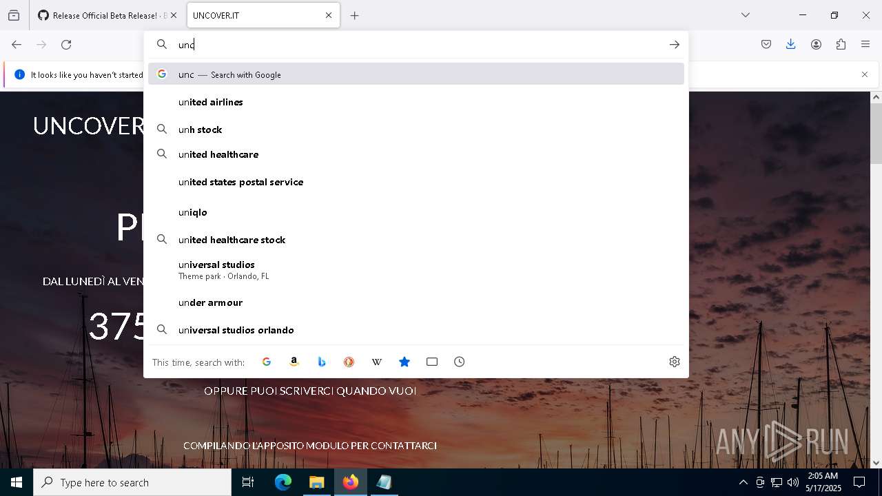This screenshot has width=882, height=496.
Task: Choose 'united airlines' suggestion
Action: (416, 102)
